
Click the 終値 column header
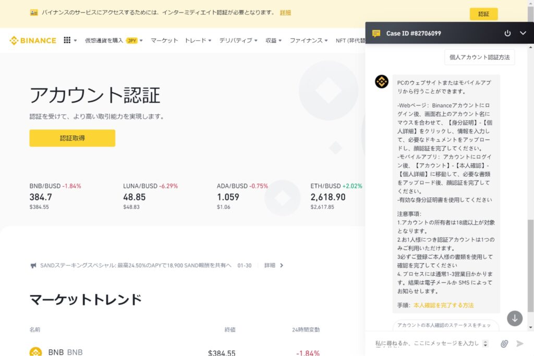[x=230, y=329]
